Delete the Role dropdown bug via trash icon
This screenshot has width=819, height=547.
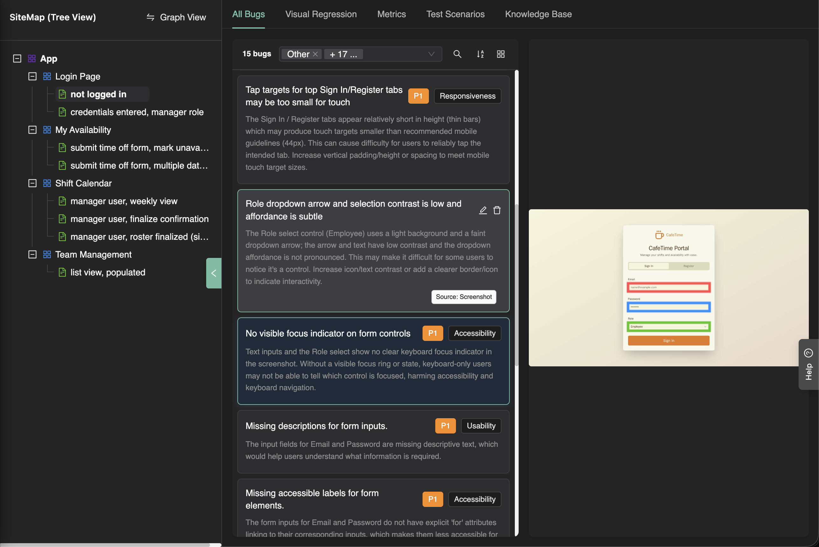point(497,210)
